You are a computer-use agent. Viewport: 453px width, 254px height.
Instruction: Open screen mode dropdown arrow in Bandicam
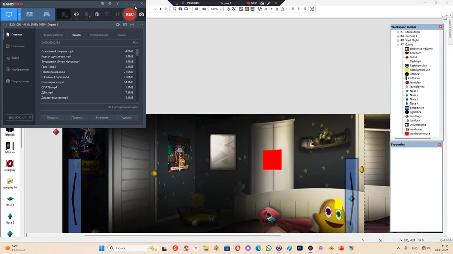[x=19, y=14]
